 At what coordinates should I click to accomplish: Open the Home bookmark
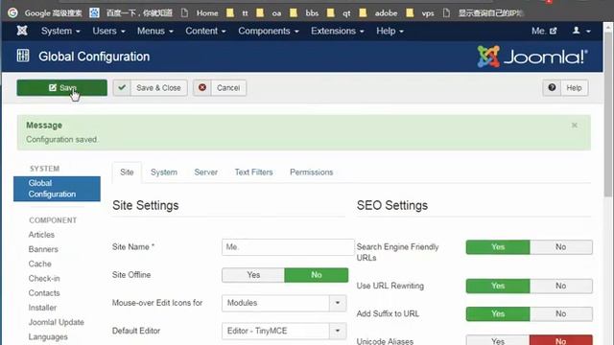coord(200,12)
